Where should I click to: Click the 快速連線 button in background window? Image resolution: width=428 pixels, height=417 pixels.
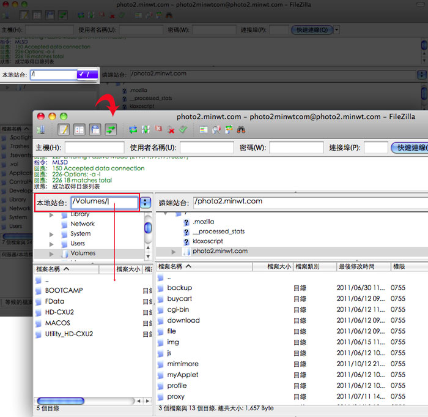(312, 30)
